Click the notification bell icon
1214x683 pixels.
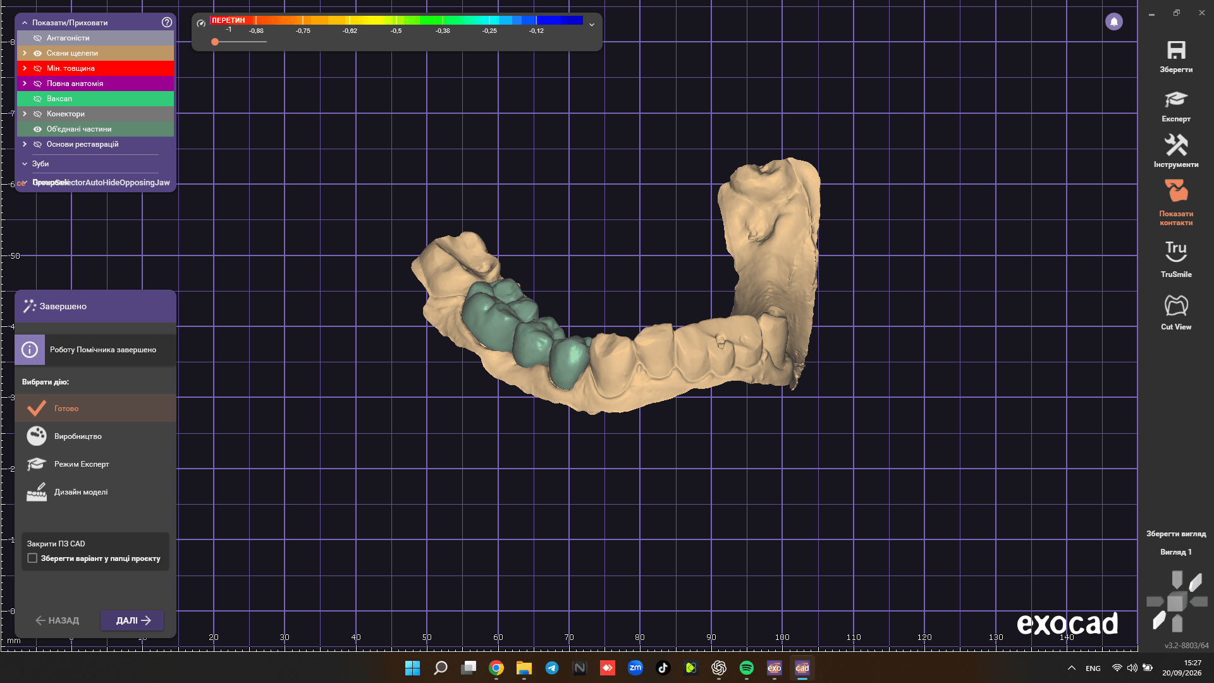pyautogui.click(x=1114, y=22)
